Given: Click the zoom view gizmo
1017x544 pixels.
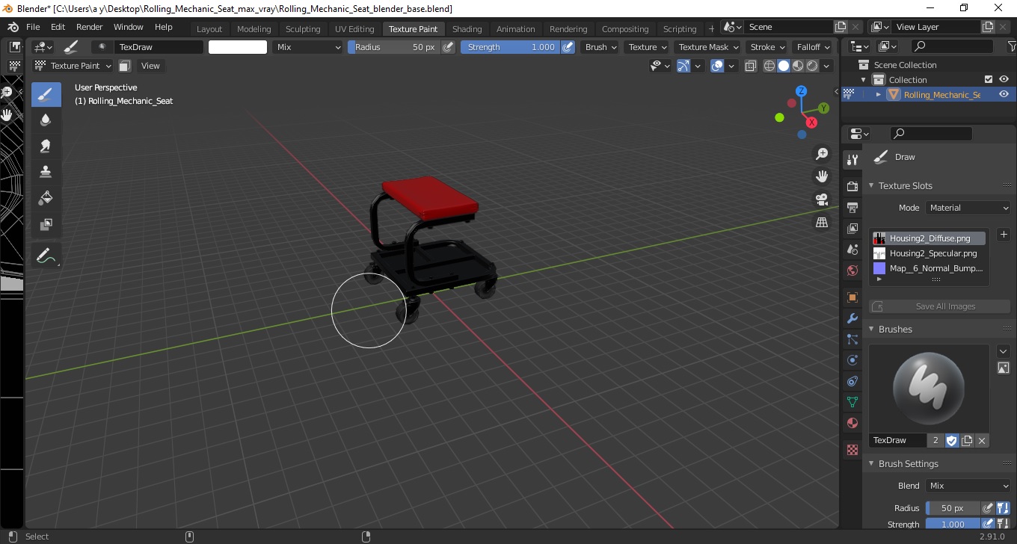Looking at the screenshot, I should tap(822, 153).
